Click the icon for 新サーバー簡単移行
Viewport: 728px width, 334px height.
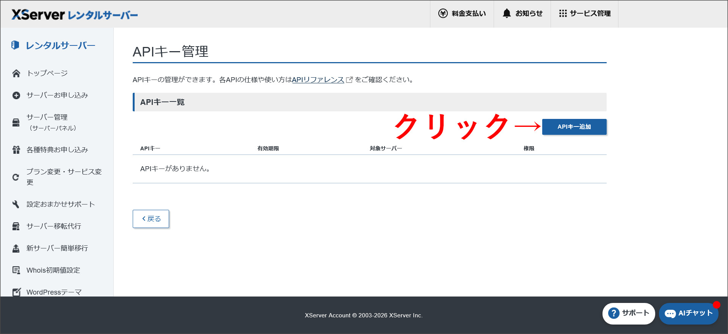point(16,248)
